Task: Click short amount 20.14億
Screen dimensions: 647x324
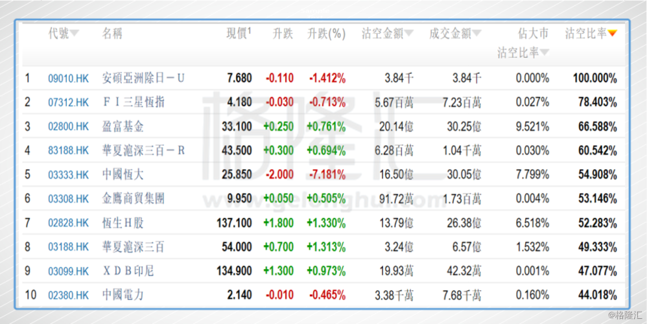Action: click(397, 126)
